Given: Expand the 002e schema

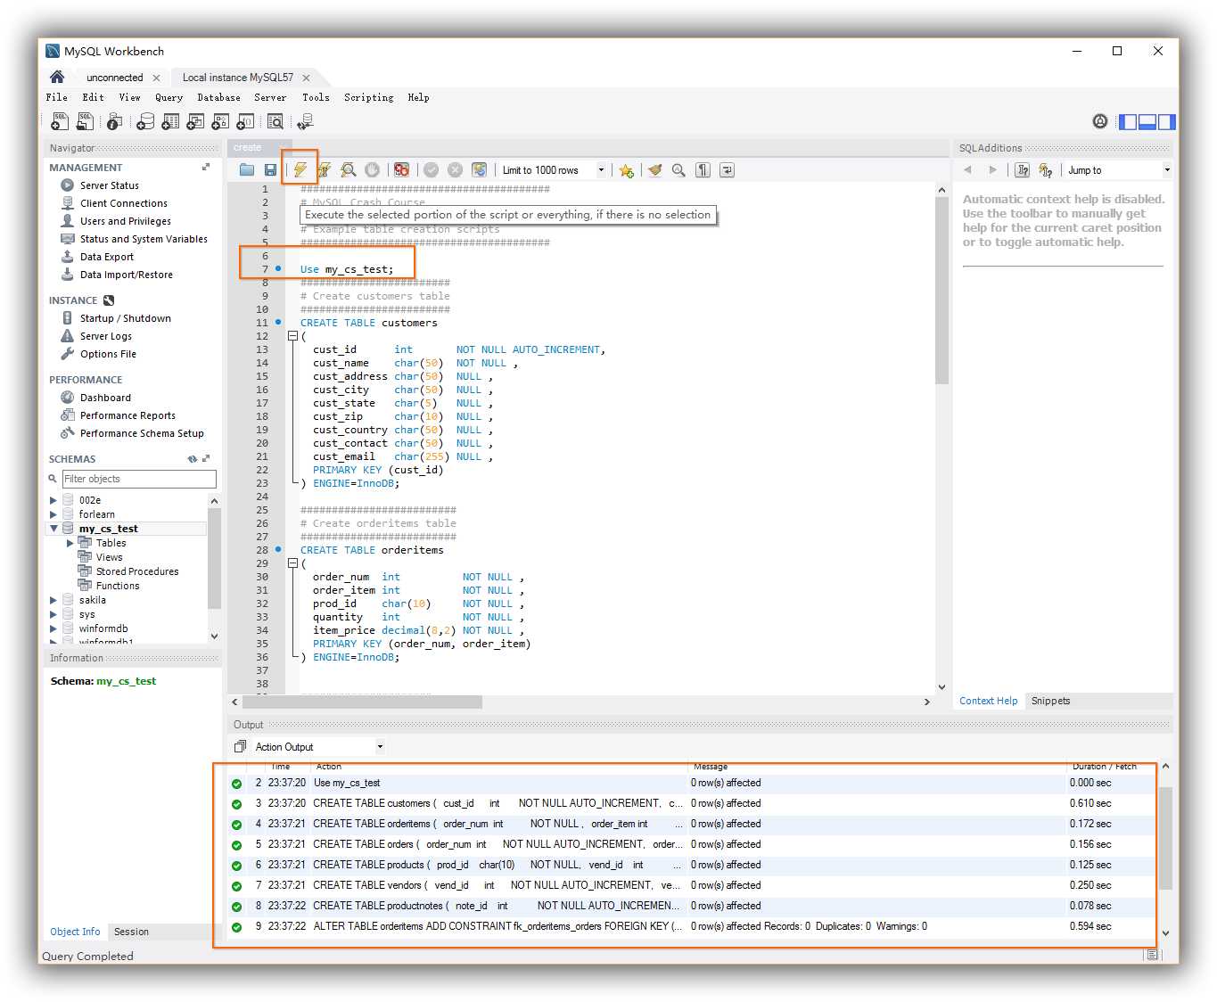Looking at the screenshot, I should [x=53, y=500].
